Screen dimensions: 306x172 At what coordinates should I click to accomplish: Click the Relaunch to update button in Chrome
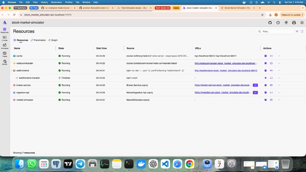click(x=291, y=14)
